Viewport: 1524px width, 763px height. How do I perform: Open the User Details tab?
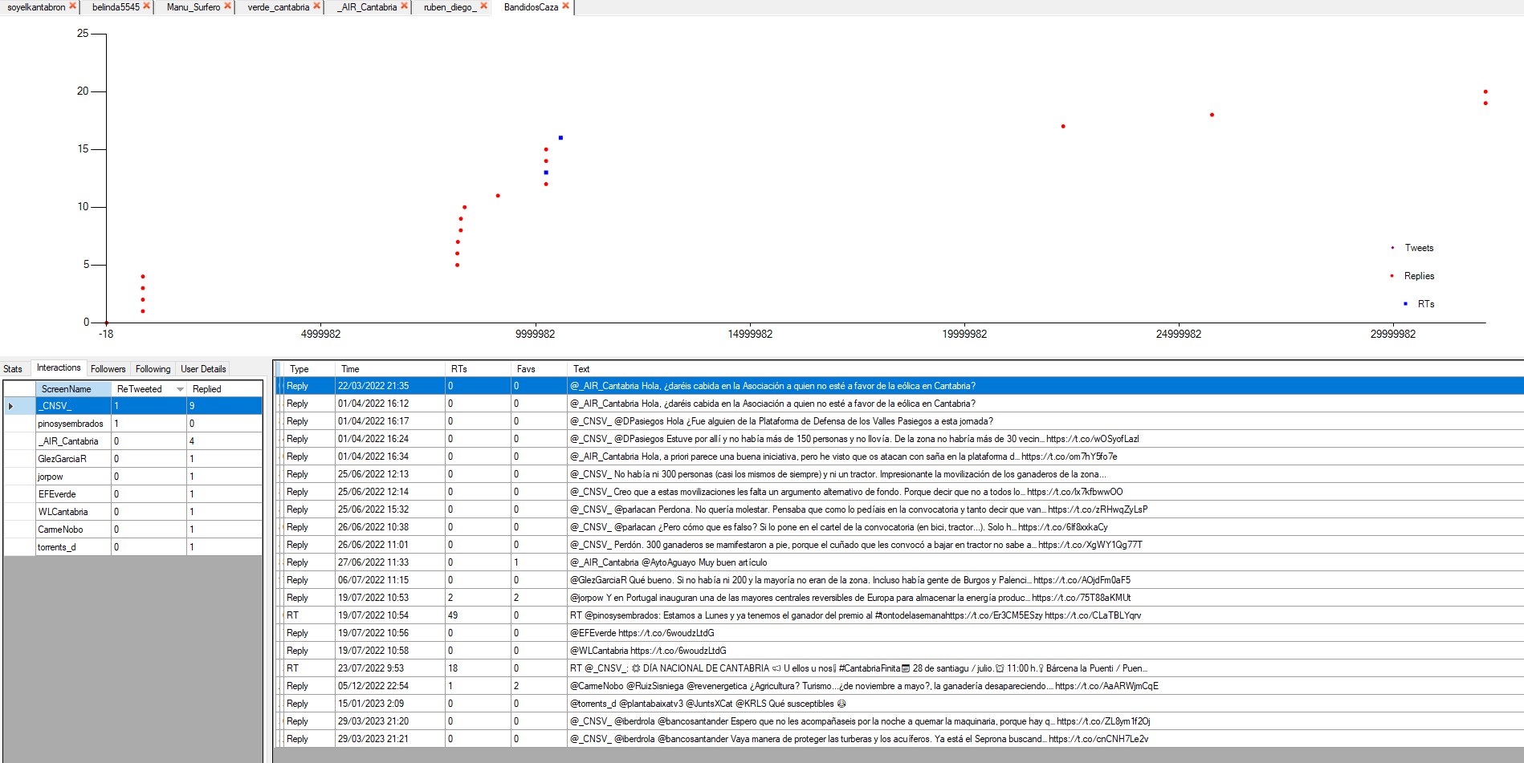[203, 369]
